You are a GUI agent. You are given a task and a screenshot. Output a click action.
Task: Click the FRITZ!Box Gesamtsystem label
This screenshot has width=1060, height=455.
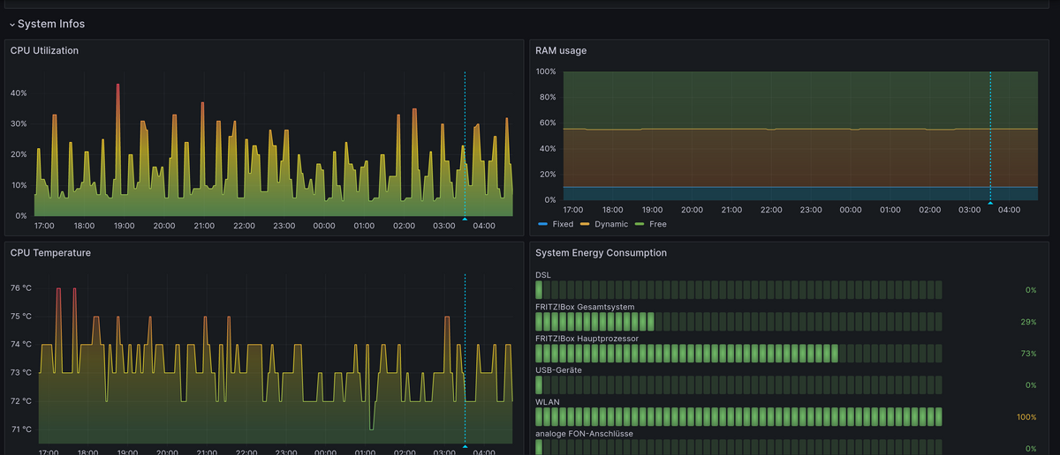585,307
